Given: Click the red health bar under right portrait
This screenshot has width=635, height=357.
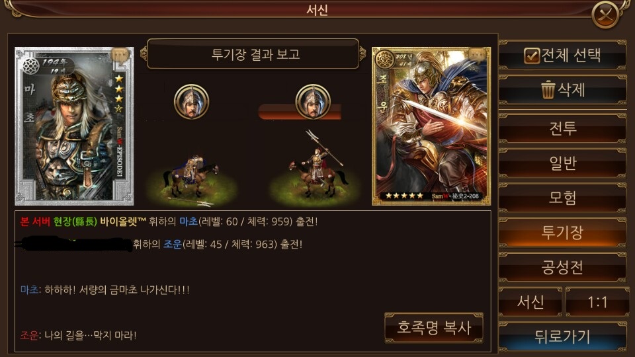Looking at the screenshot, I should (x=300, y=112).
